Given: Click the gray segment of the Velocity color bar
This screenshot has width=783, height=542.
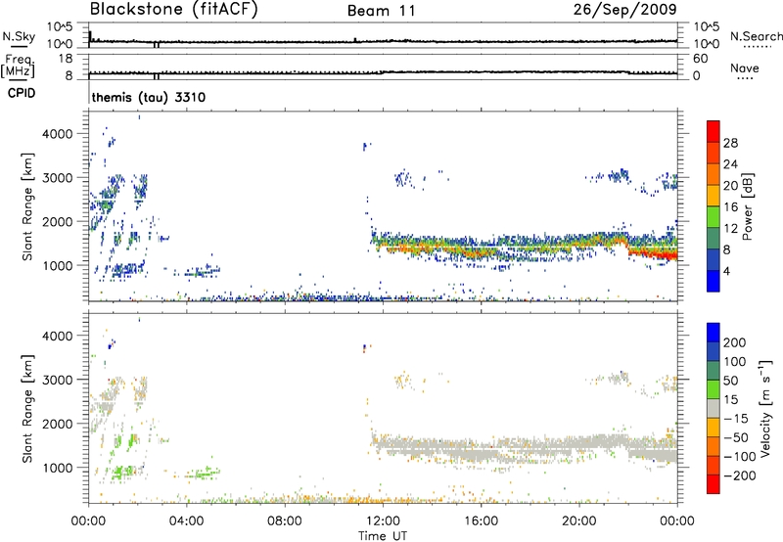Looking at the screenshot, I should point(714,408).
